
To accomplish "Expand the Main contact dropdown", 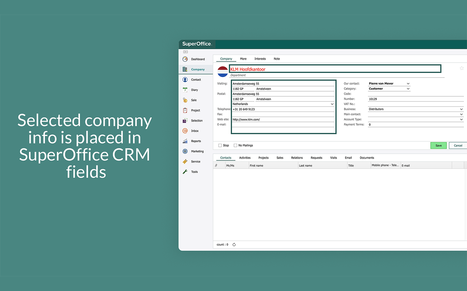I will (x=416, y=114).
